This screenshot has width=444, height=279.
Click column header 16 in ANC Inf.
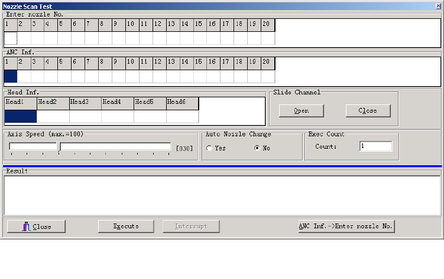[213, 63]
